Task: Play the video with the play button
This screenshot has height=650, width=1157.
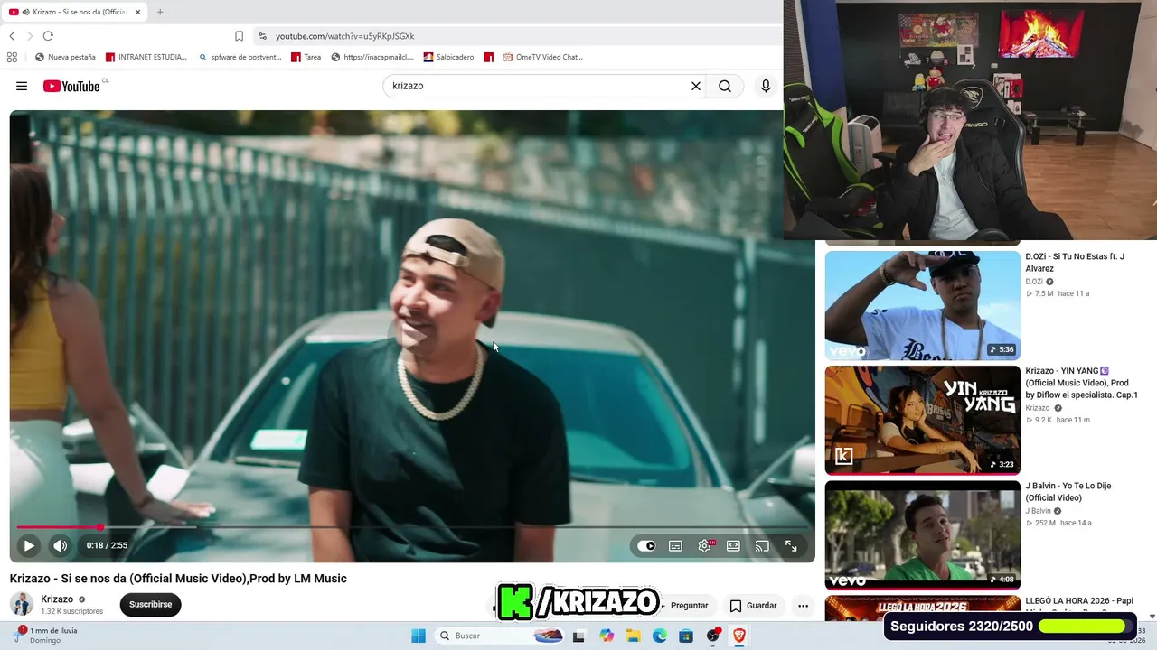Action: pyautogui.click(x=29, y=545)
